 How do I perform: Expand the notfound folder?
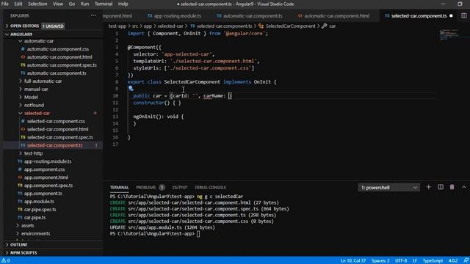(34, 105)
